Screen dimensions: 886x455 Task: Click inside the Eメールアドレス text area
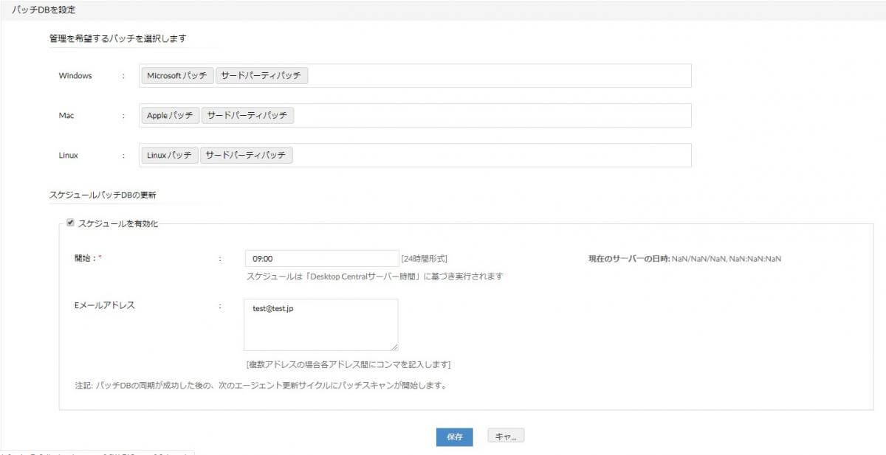click(321, 324)
